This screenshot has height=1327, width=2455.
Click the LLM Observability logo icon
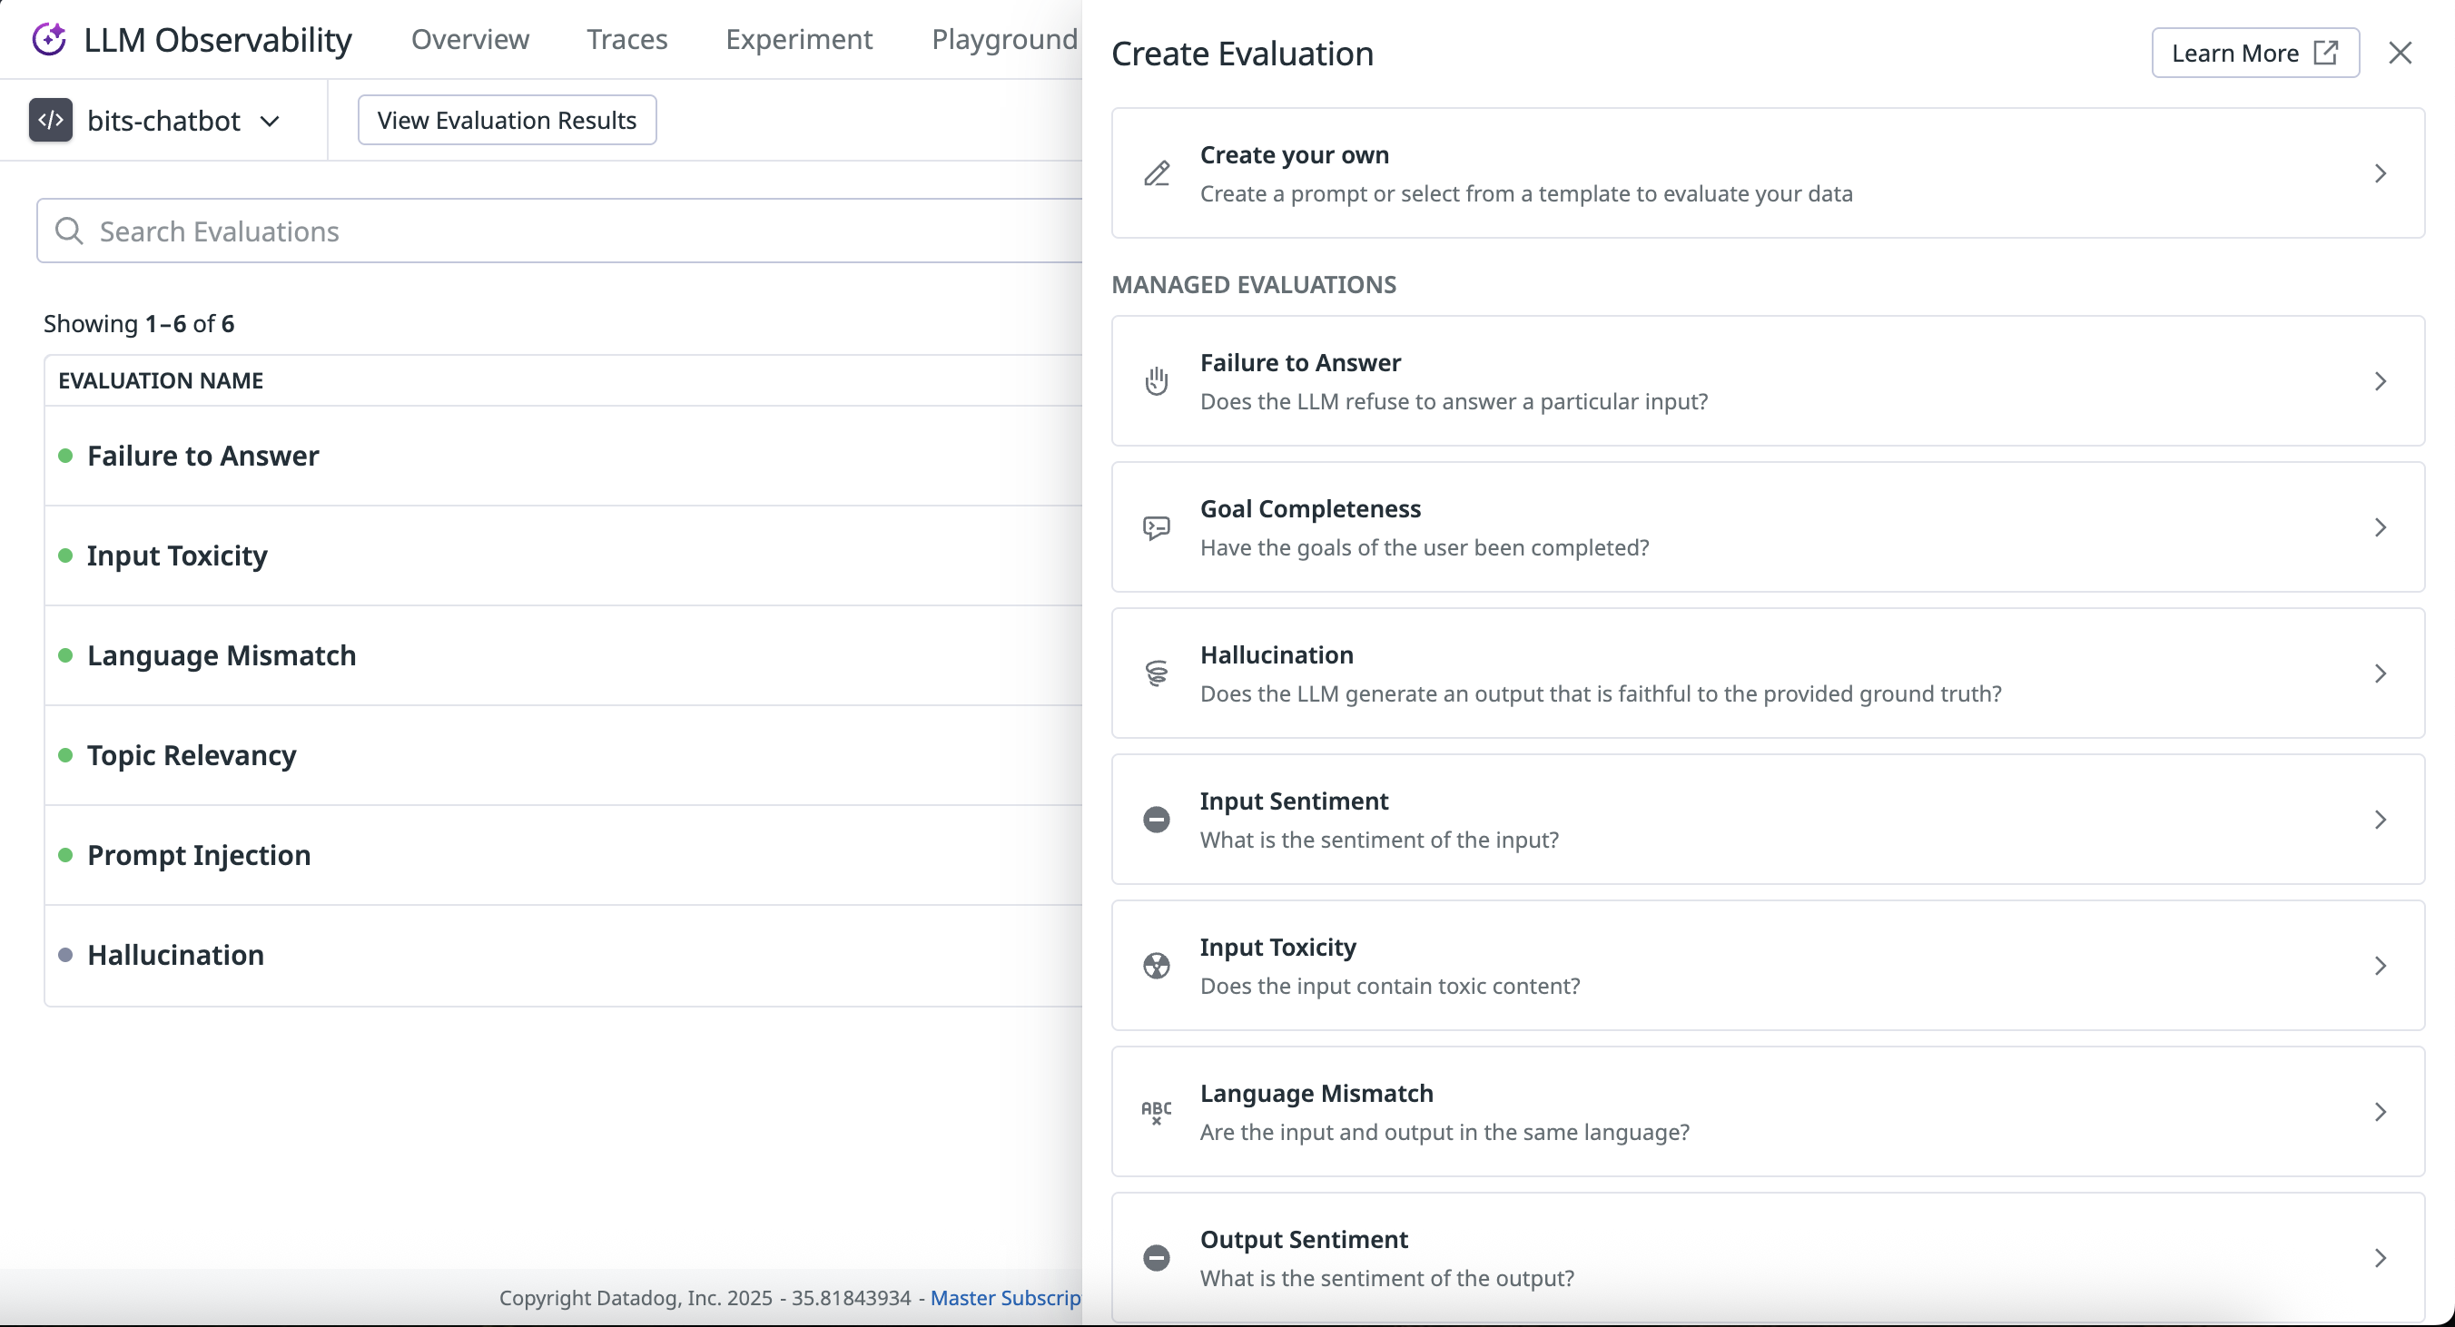(49, 40)
